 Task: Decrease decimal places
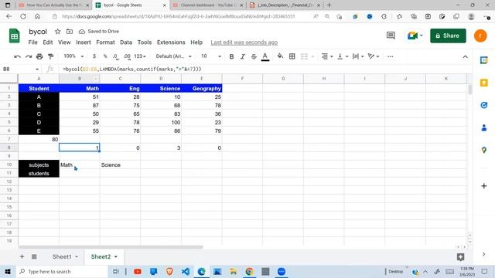click(x=115, y=56)
